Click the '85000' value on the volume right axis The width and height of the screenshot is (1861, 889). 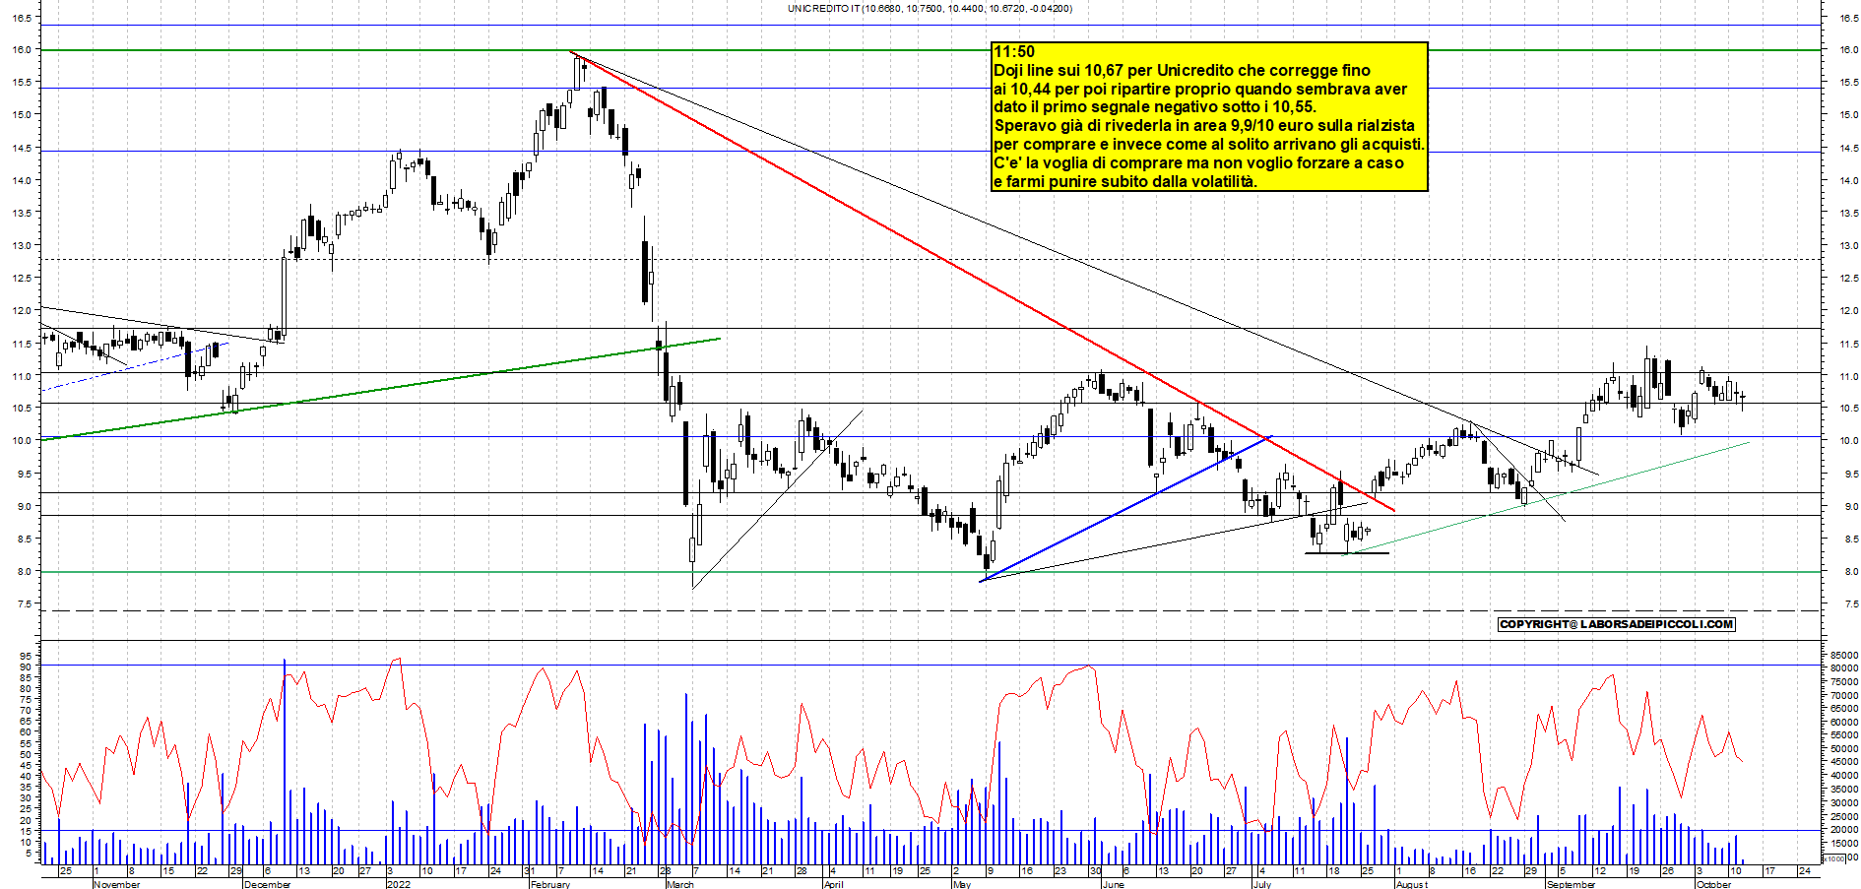(1845, 655)
